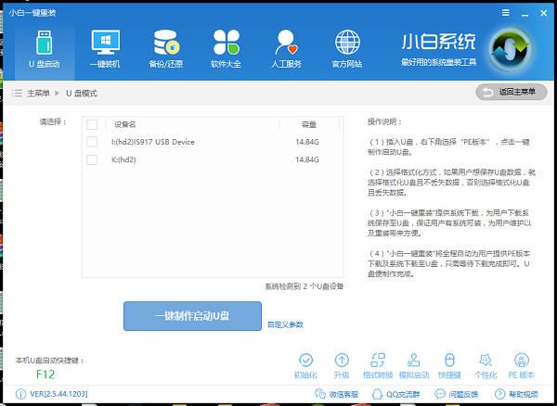Click U 盘模式 in the breadcrumb
The image size is (557, 406).
(82, 94)
